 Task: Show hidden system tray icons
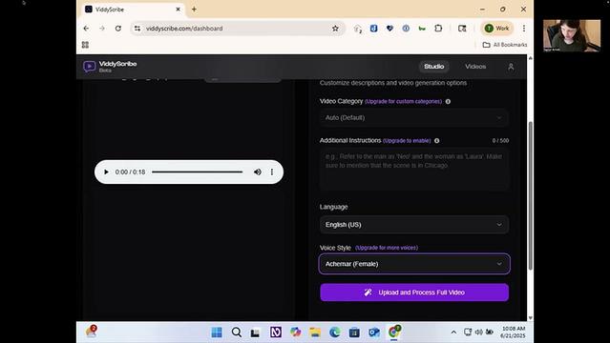coord(453,333)
